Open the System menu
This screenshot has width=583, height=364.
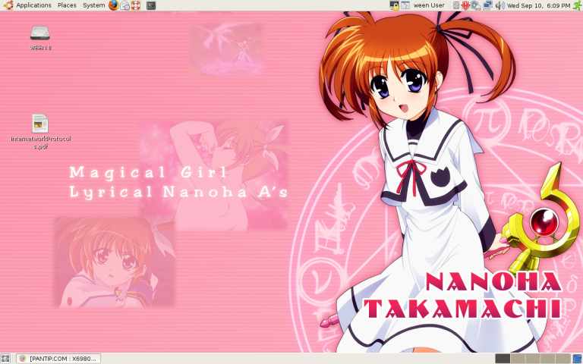(93, 5)
